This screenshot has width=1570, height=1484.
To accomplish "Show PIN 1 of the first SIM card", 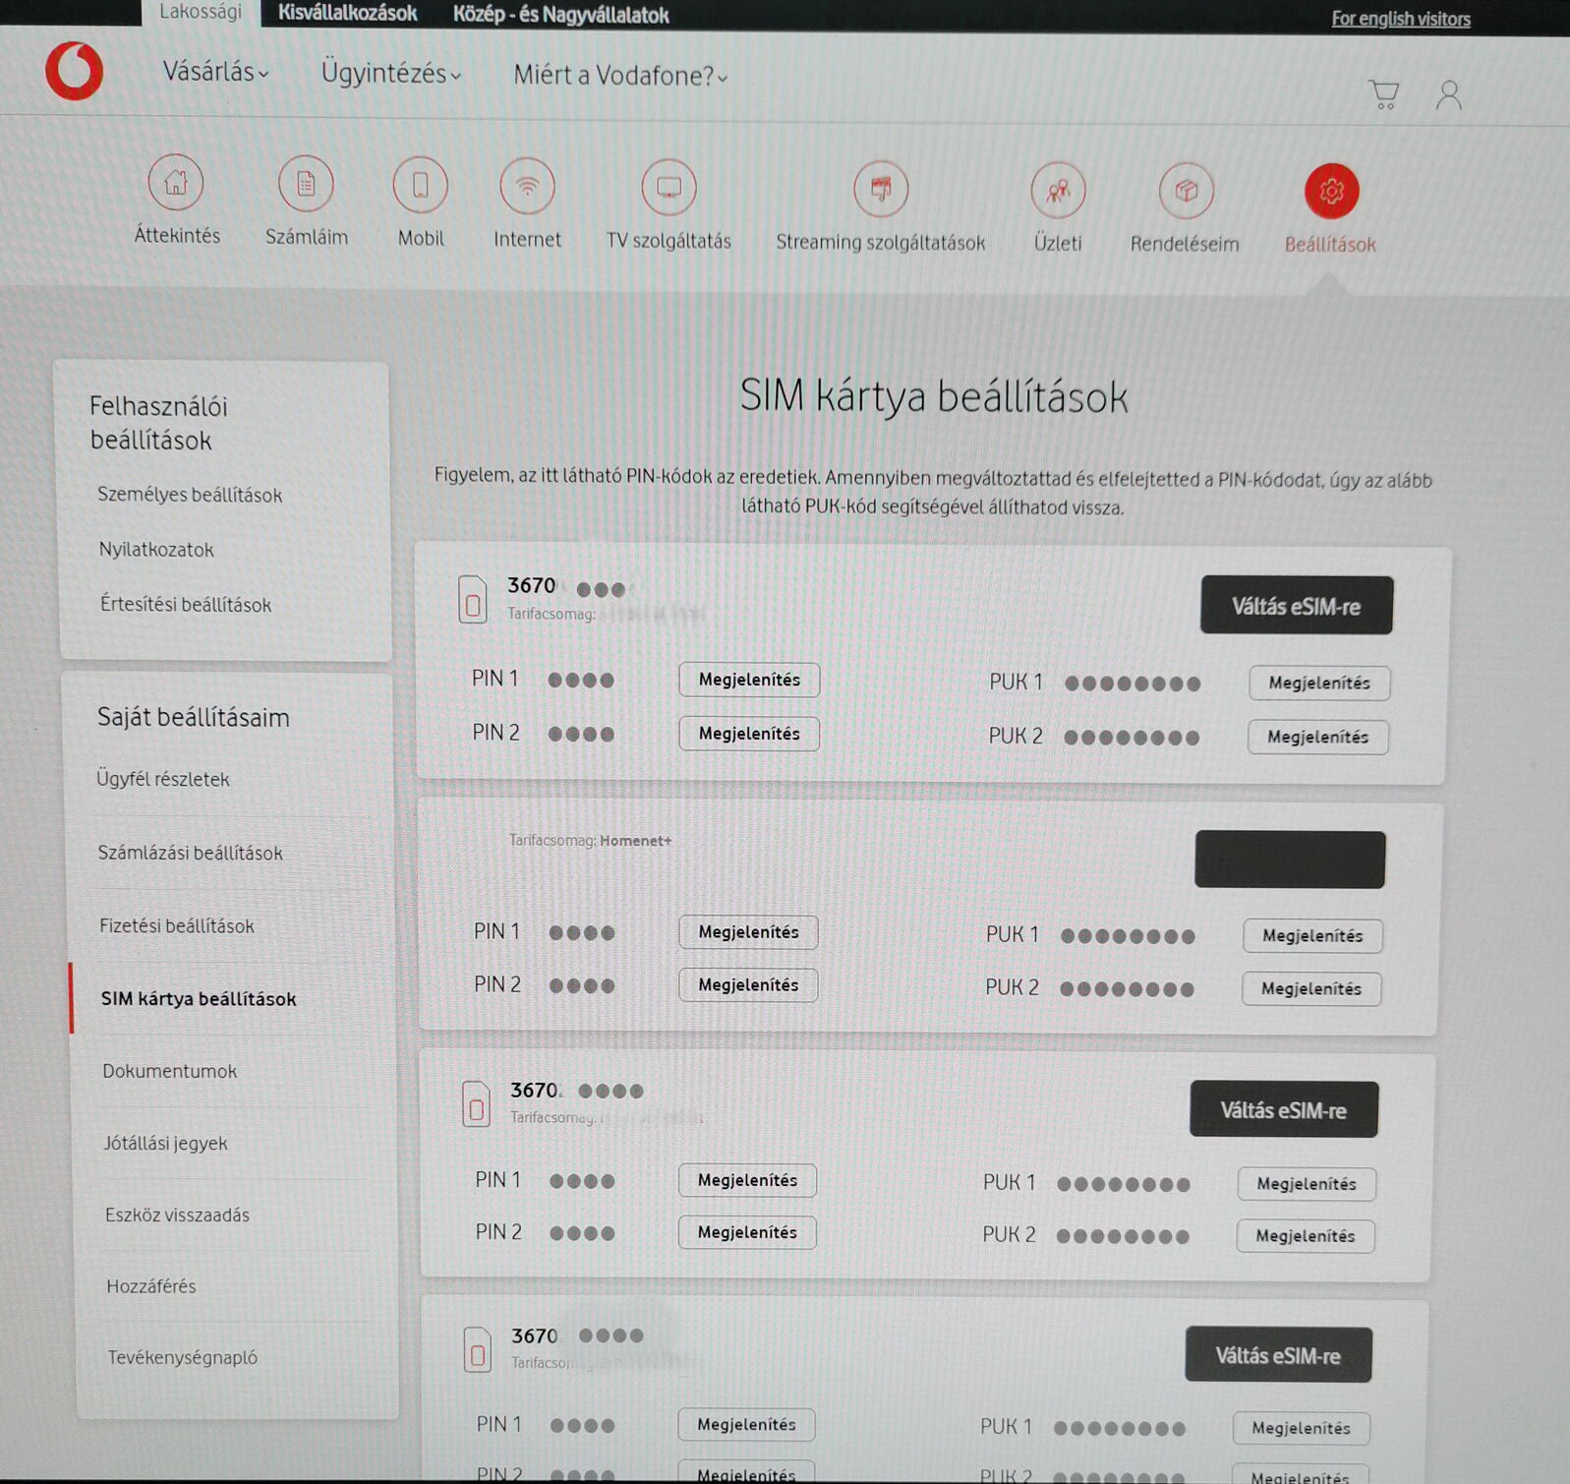I will tap(749, 680).
